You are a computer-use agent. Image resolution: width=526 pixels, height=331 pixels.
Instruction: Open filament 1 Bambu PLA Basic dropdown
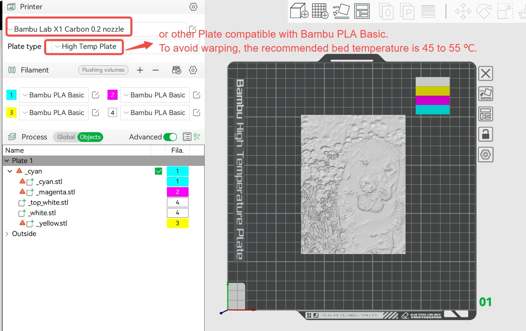(54, 95)
